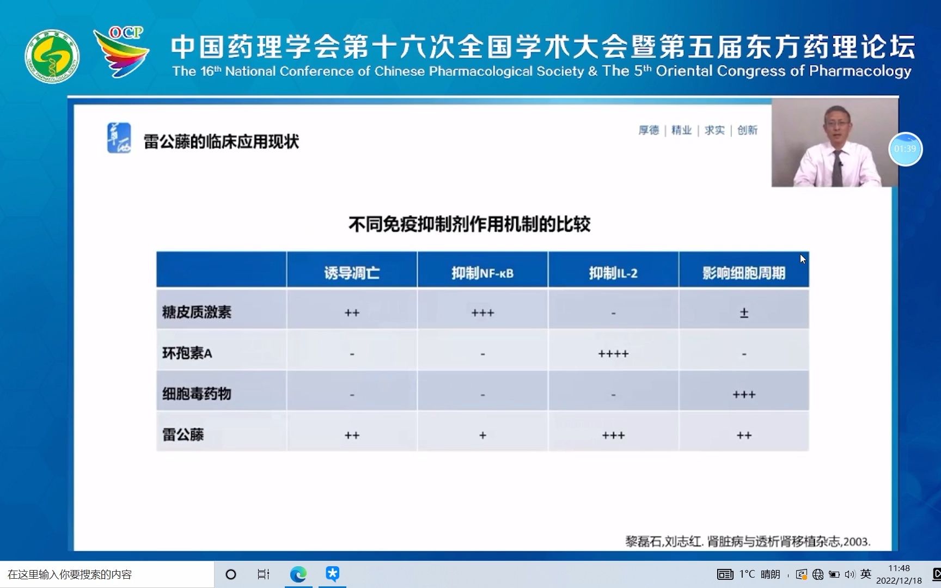The width and height of the screenshot is (941, 588).
Task: Select table heading 不同免疫抑制剂作用机制的比较
Action: [469, 224]
